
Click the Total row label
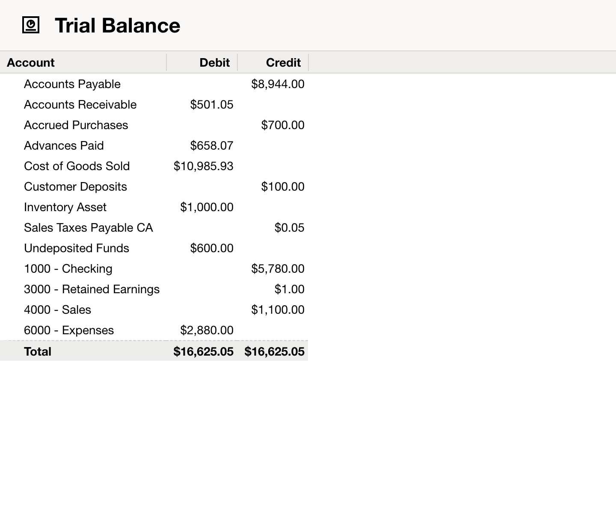38,351
